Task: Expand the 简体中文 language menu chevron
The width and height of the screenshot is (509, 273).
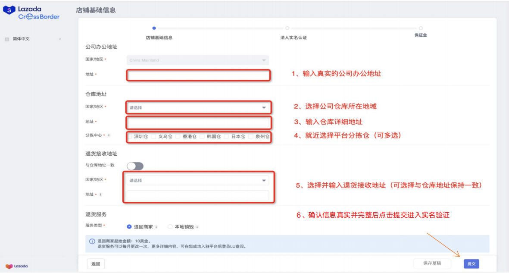Action: (x=60, y=39)
